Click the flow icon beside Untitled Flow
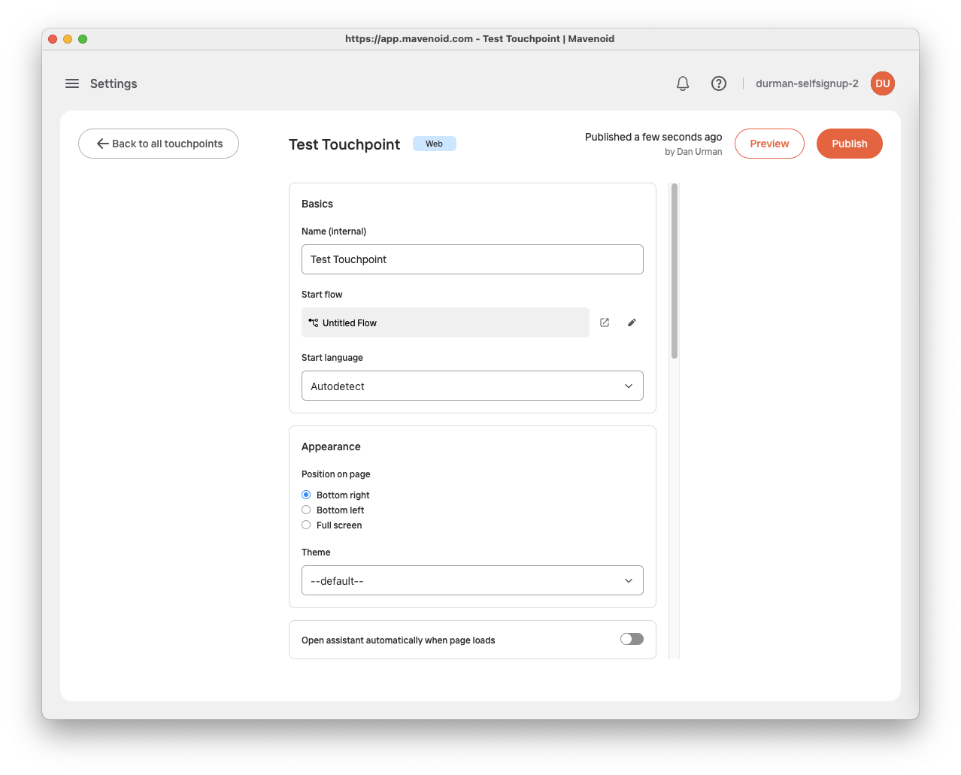The height and width of the screenshot is (775, 961). coord(314,322)
